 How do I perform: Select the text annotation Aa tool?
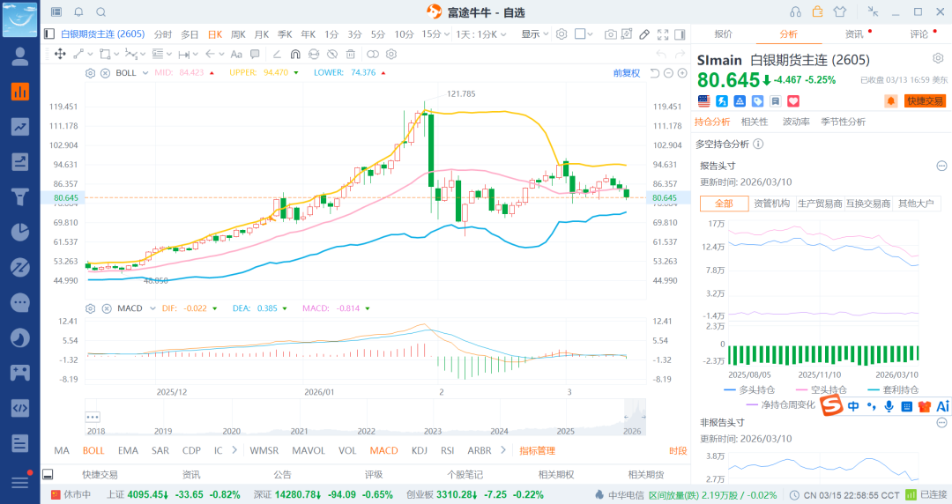coord(236,54)
